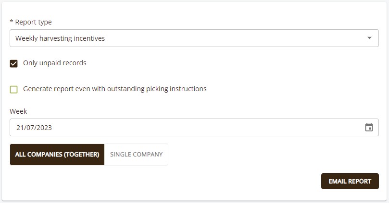Switch to SINGLE COMPANY option

pyautogui.click(x=136, y=155)
